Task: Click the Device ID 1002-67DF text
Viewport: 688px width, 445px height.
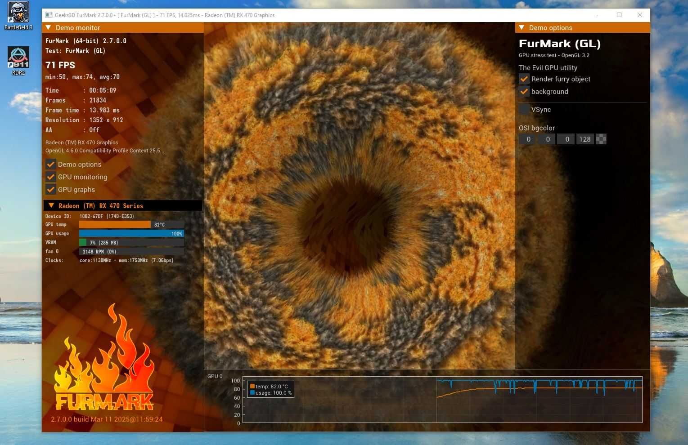Action: point(107,216)
